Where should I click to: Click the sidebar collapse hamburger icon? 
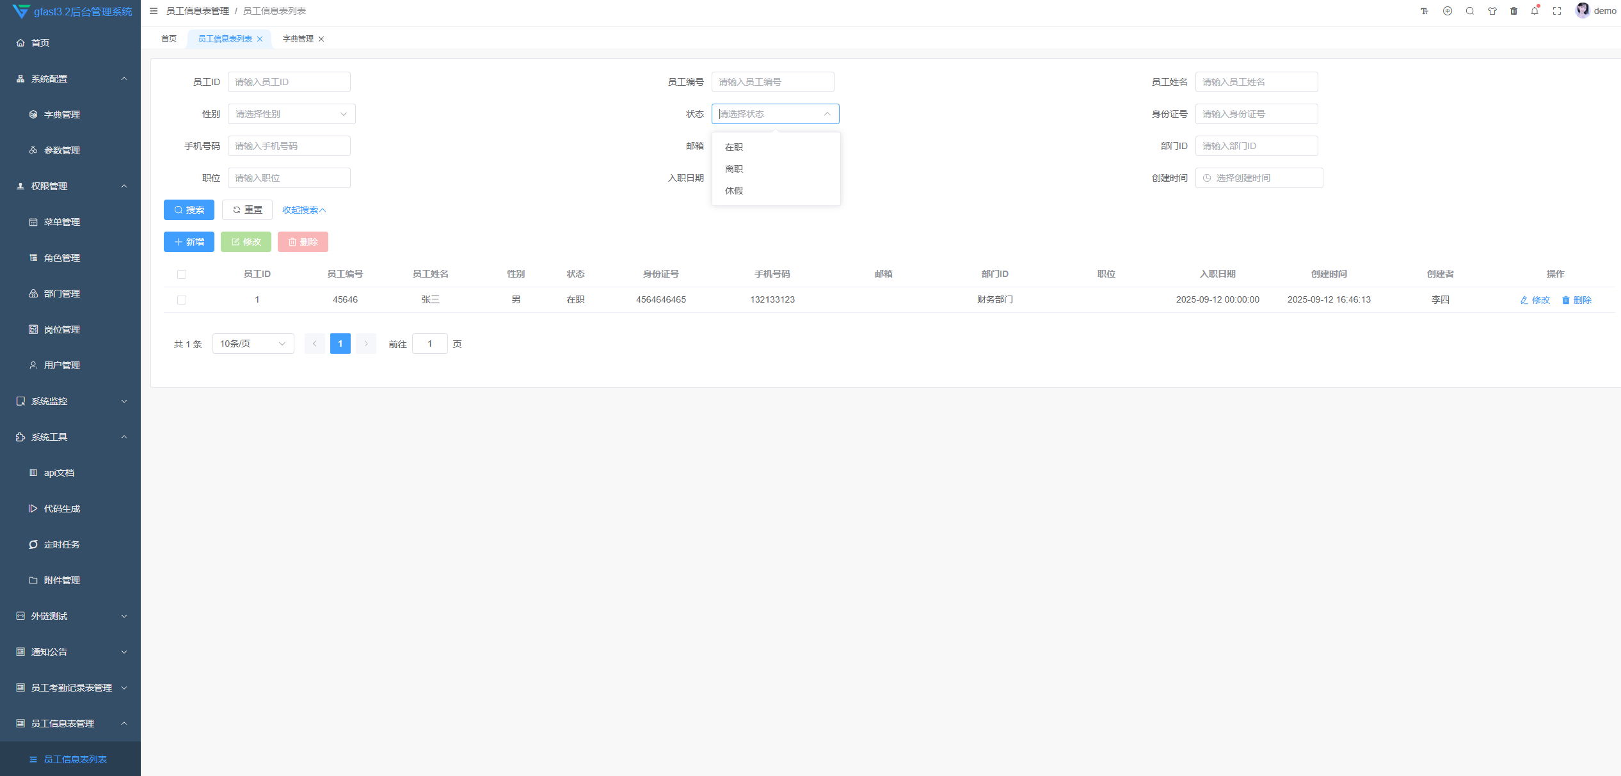click(x=154, y=11)
